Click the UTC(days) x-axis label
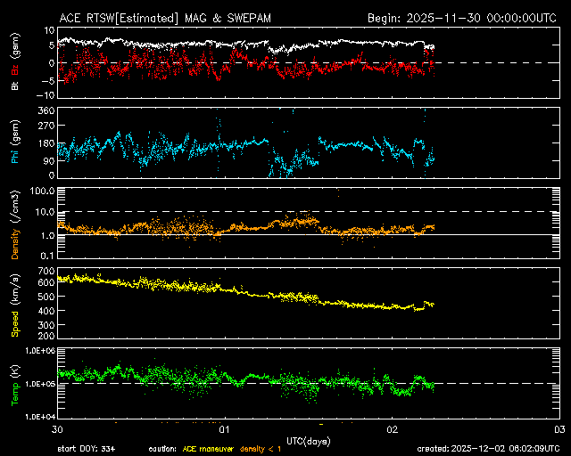 click(x=308, y=440)
